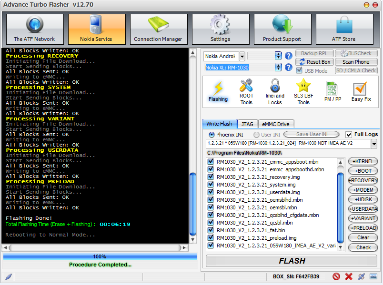This screenshot has width=383, height=285.
Task: Uncheck the preload.img file checkbox
Action: pyautogui.click(x=210, y=237)
